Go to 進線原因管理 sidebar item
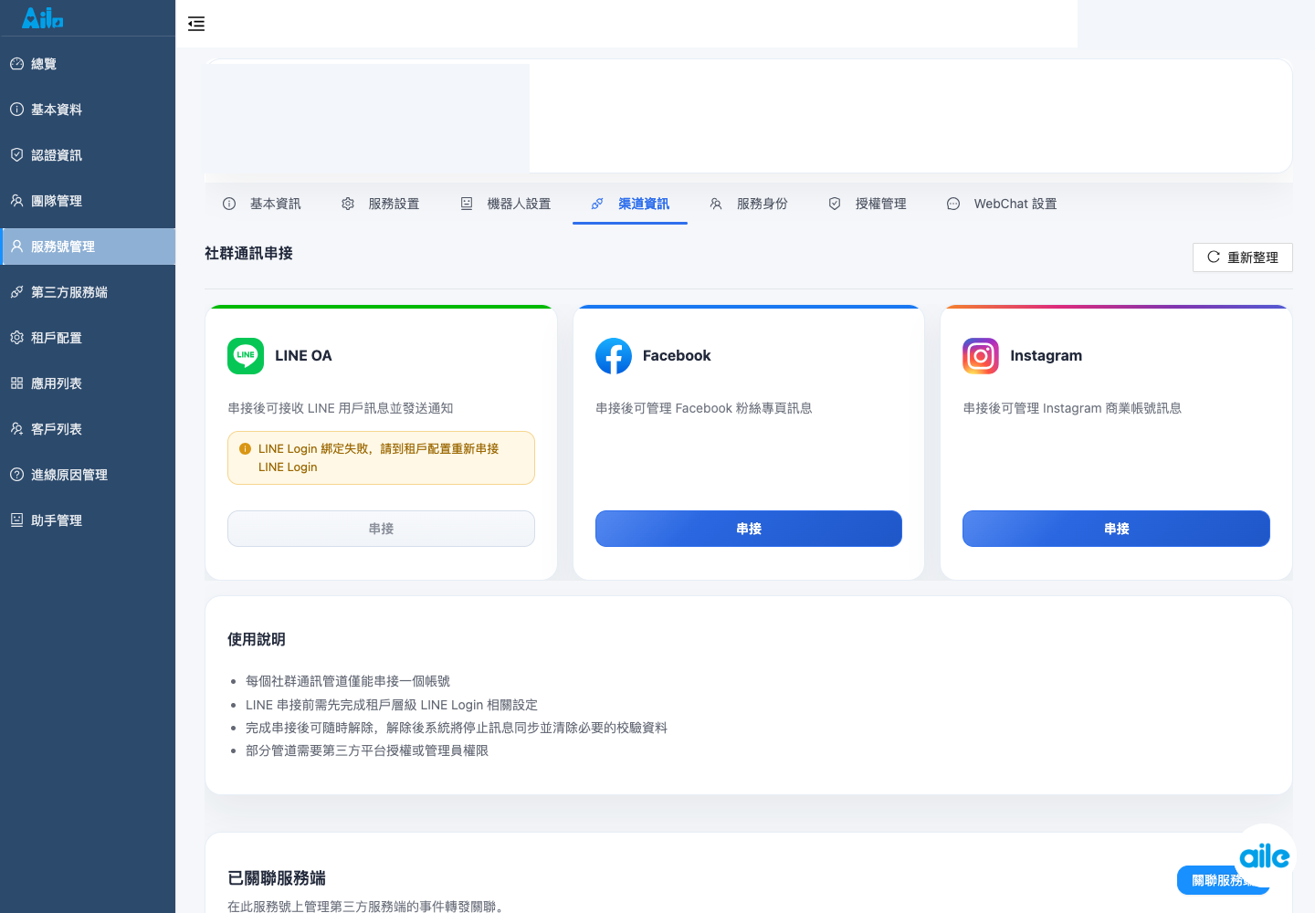1315x913 pixels. (88, 475)
